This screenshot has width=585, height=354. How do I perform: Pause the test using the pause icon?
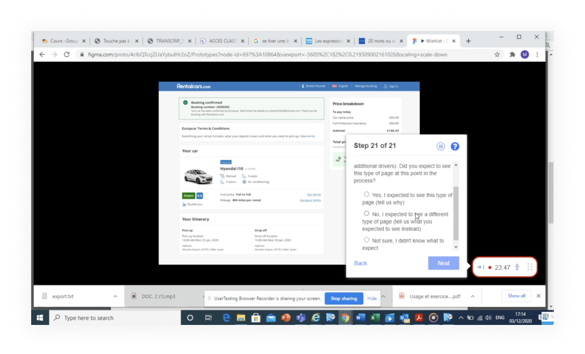[x=441, y=146]
